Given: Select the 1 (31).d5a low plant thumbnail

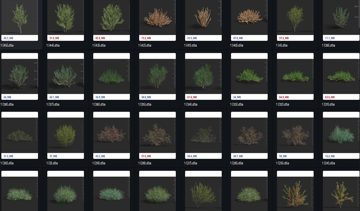Looking at the screenshot, I should tap(341, 76).
